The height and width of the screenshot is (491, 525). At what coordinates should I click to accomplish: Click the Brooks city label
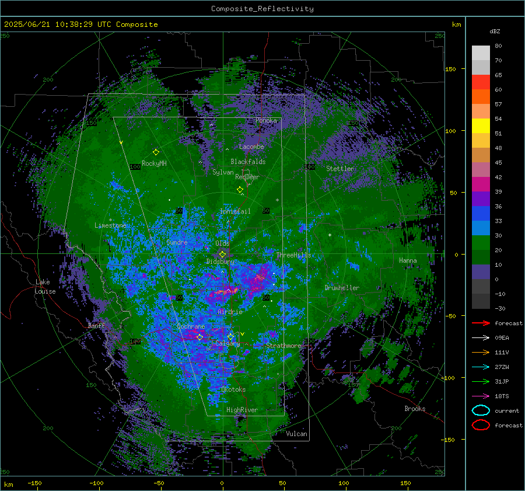tap(415, 409)
